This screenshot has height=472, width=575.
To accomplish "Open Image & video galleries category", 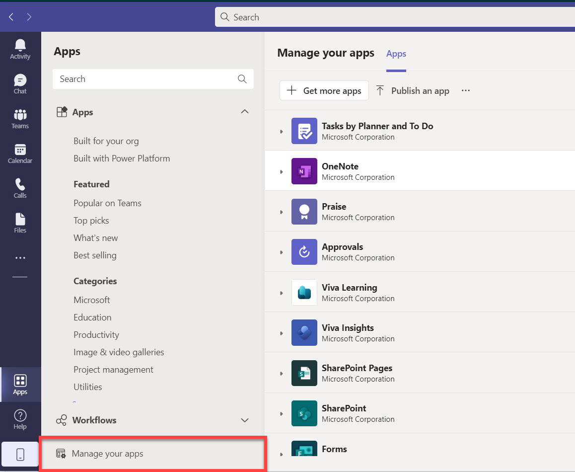I will coord(119,352).
